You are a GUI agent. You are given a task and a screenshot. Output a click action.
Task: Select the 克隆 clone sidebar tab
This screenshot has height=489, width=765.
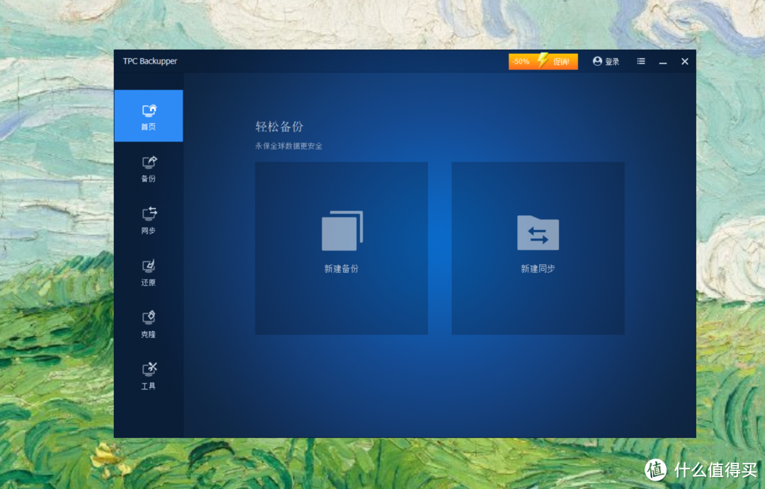[x=148, y=324]
